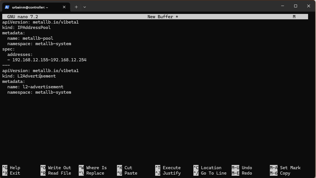Click the ^R Read File shortcut
This screenshot has width=316, height=178.
click(x=56, y=173)
